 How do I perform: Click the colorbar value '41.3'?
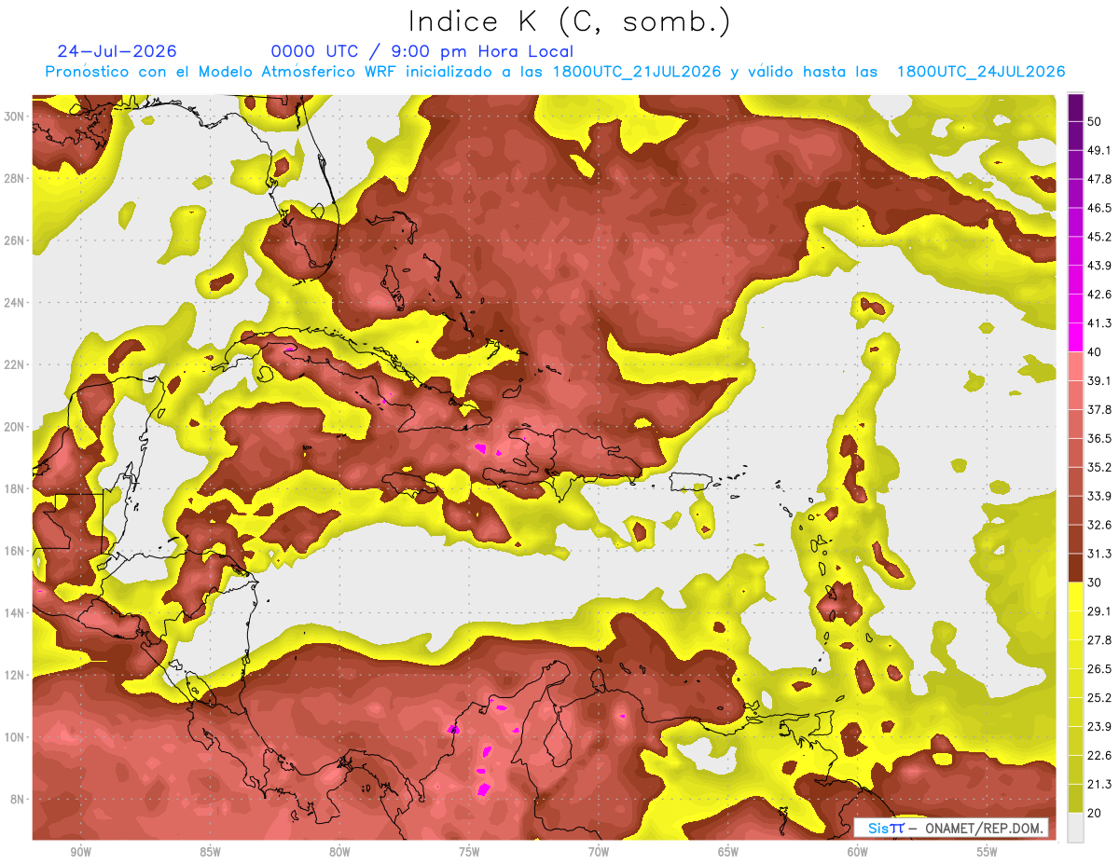click(1099, 323)
